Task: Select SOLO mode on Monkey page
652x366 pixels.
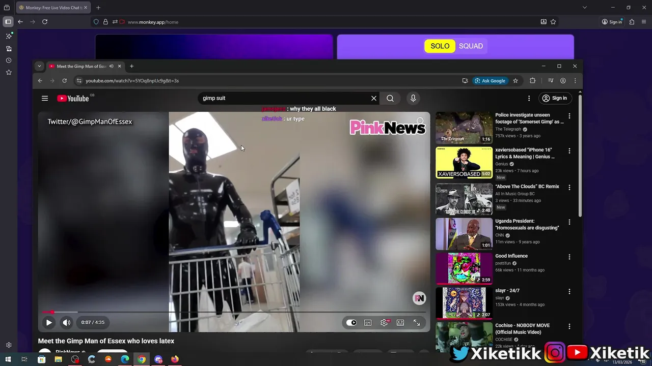Action: tap(440, 46)
